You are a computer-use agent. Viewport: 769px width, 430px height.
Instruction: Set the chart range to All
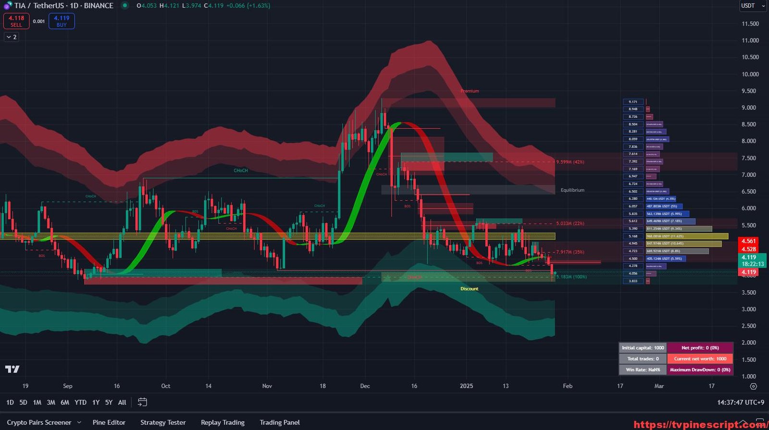point(122,403)
